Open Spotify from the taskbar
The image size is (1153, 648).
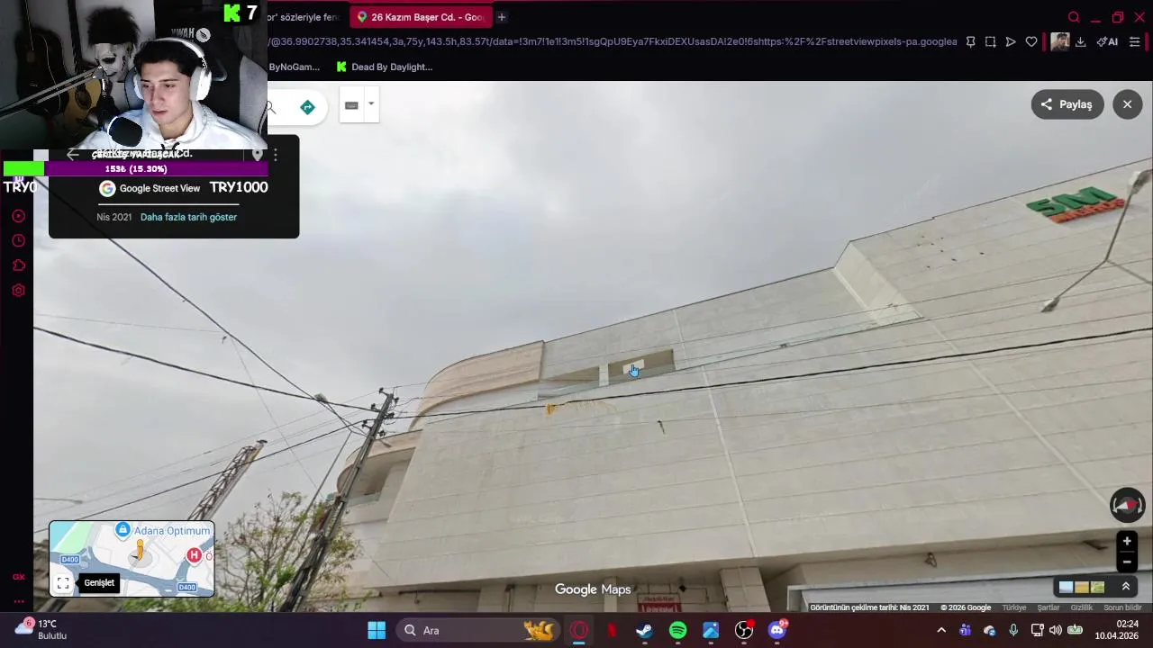677,630
